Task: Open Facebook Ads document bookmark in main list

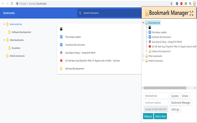Action: 75,45
